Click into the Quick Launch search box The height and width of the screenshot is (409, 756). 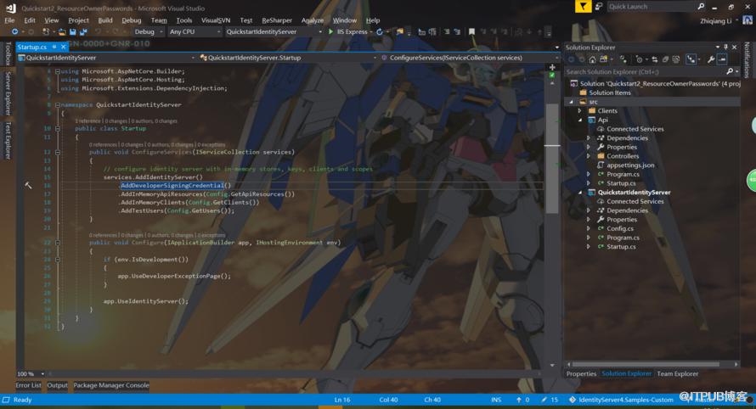(651, 6)
